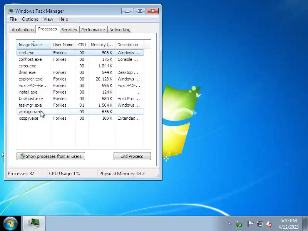Switch to the Services tab

[69, 30]
